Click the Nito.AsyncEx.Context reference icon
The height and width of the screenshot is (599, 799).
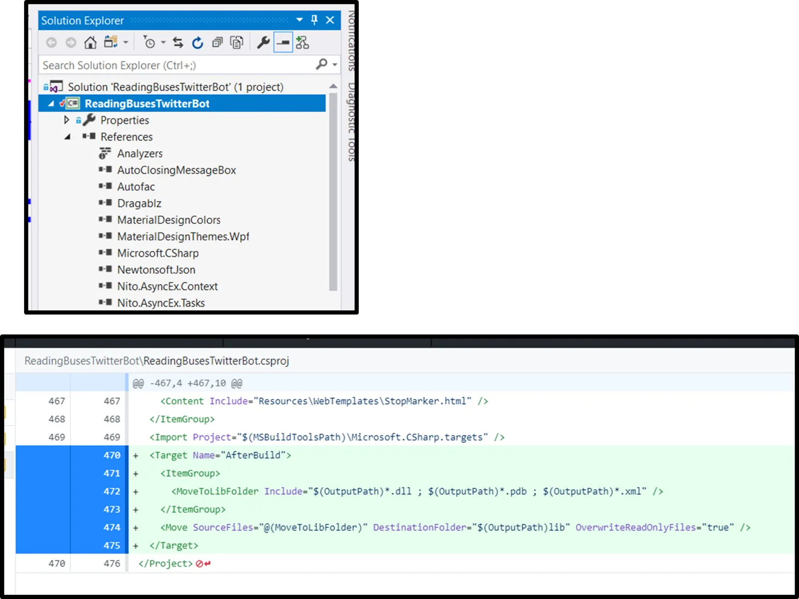click(x=105, y=286)
